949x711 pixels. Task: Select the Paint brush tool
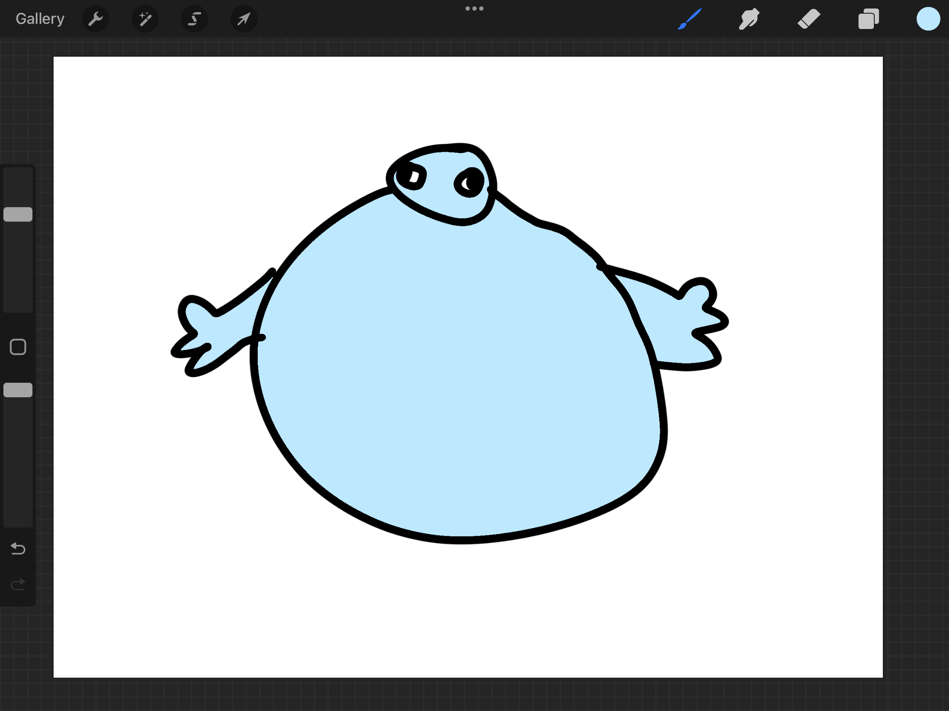(690, 19)
